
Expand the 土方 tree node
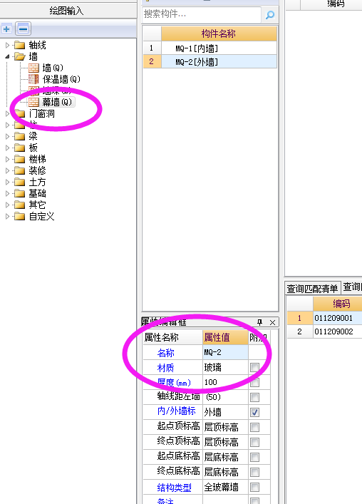(x=7, y=182)
